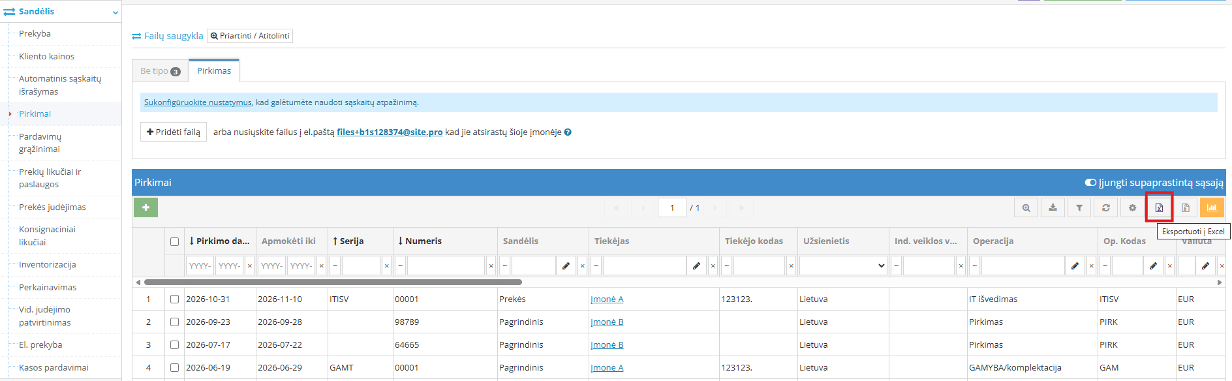Click the download icon in purchases toolbar

(1053, 207)
